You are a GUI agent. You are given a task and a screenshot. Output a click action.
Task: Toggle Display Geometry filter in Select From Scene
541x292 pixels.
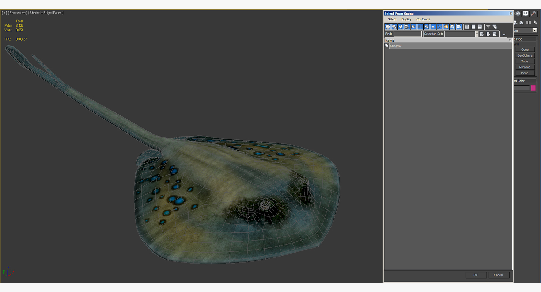tap(387, 27)
